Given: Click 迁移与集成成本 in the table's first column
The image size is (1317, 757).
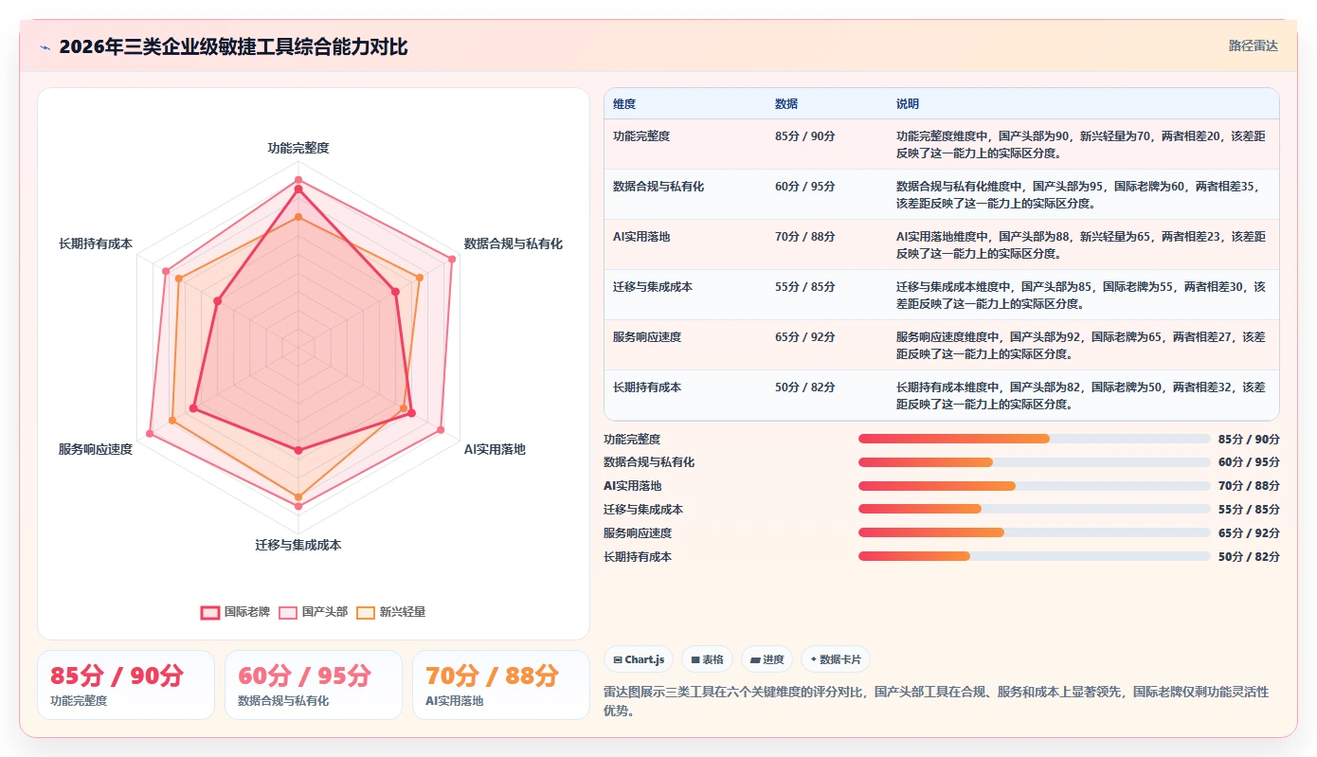Looking at the screenshot, I should click(653, 287).
